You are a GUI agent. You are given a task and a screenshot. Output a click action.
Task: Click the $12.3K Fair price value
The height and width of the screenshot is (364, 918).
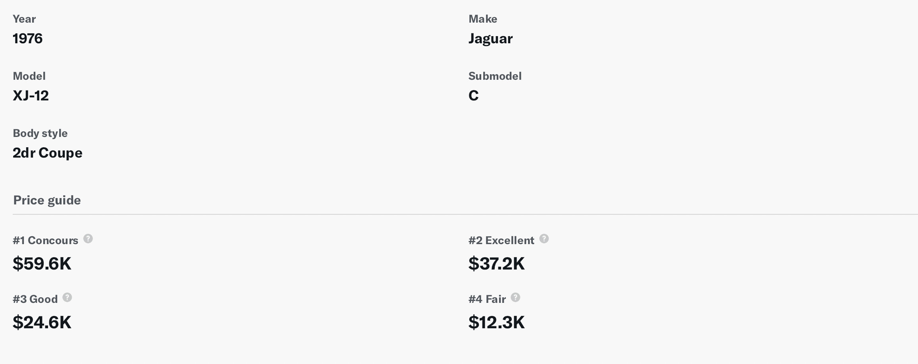pos(496,322)
